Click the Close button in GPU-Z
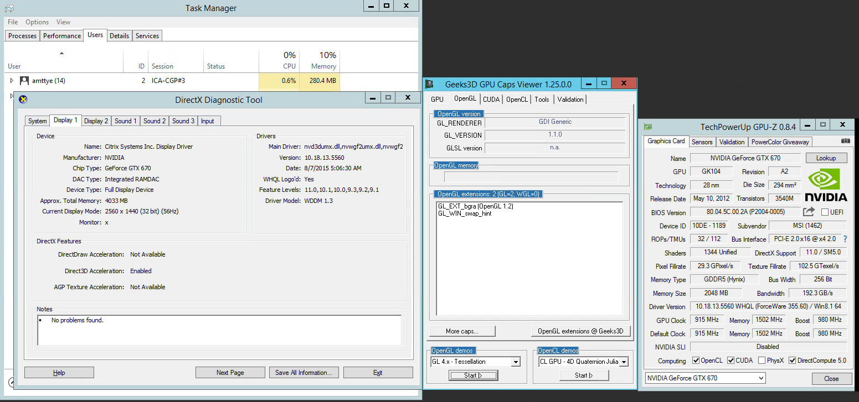Screen dimensions: 859x402 coord(831,379)
